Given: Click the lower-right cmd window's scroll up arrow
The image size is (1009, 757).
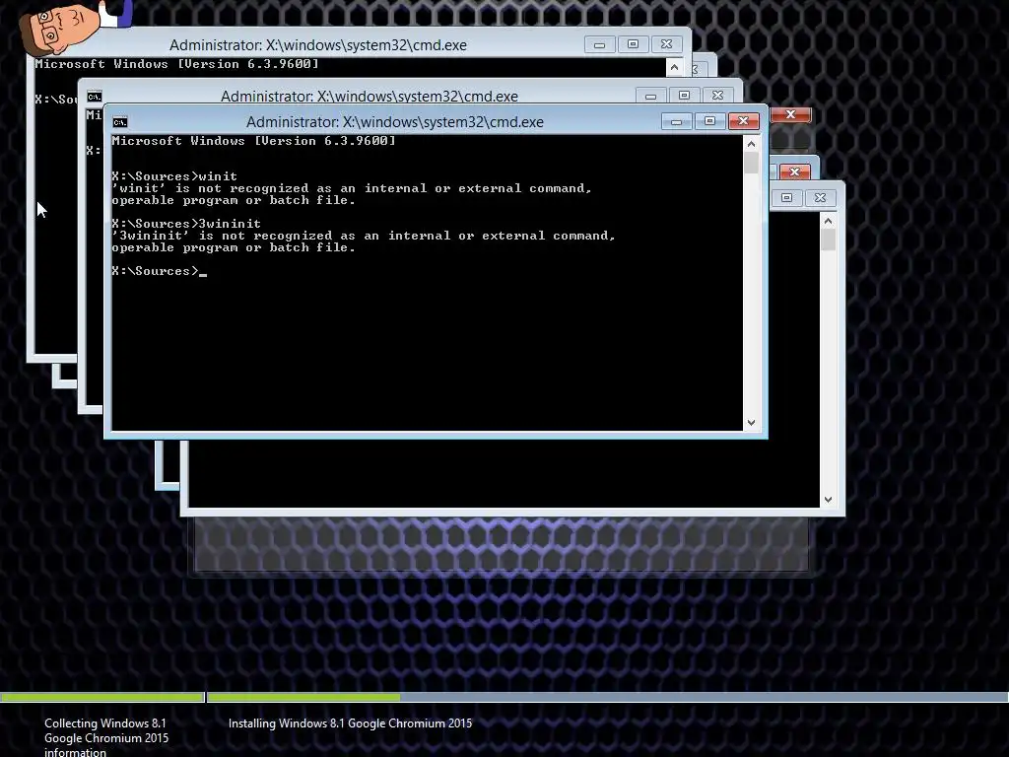Looking at the screenshot, I should coord(828,222).
